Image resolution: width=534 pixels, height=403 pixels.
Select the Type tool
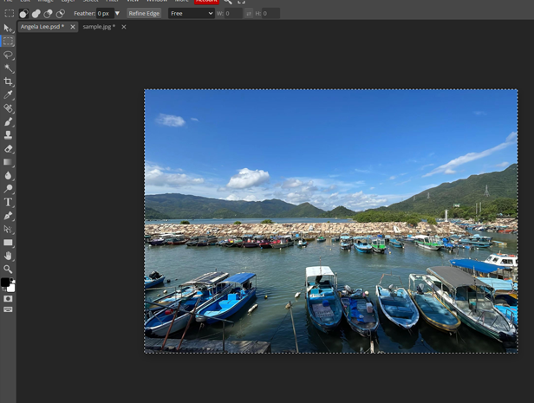[8, 203]
